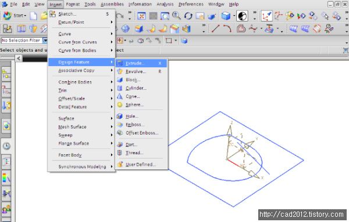The image size is (349, 222).
Task: Click the Fit view icon
Action: click(x=141, y=16)
